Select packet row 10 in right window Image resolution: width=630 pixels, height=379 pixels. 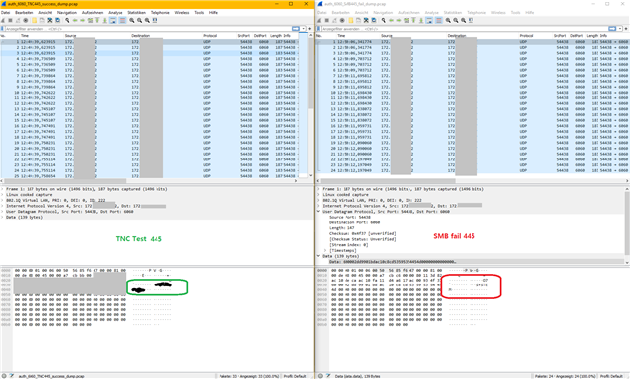[x=472, y=93]
